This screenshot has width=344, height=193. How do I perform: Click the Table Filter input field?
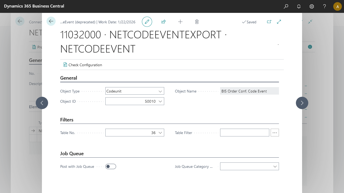coord(245,133)
